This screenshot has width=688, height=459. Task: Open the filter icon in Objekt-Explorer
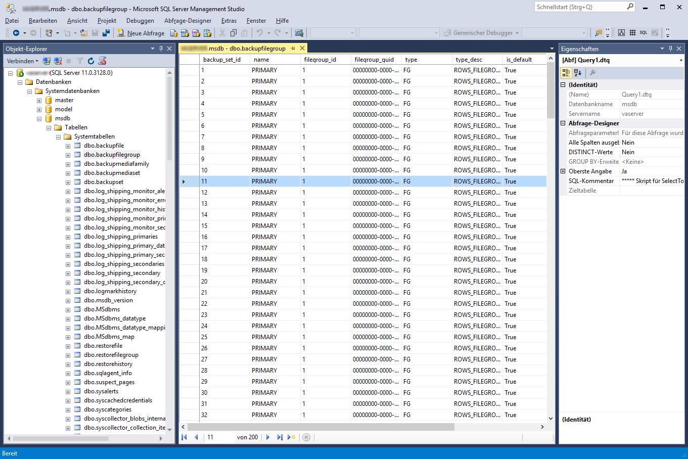(x=79, y=61)
